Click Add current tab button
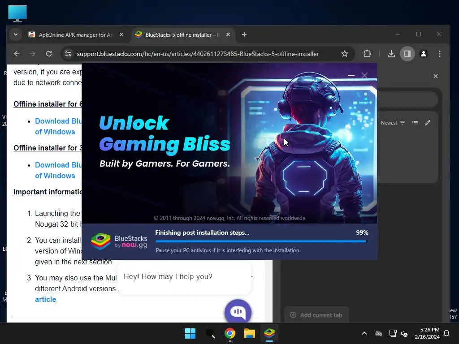459x344 pixels. point(316,315)
